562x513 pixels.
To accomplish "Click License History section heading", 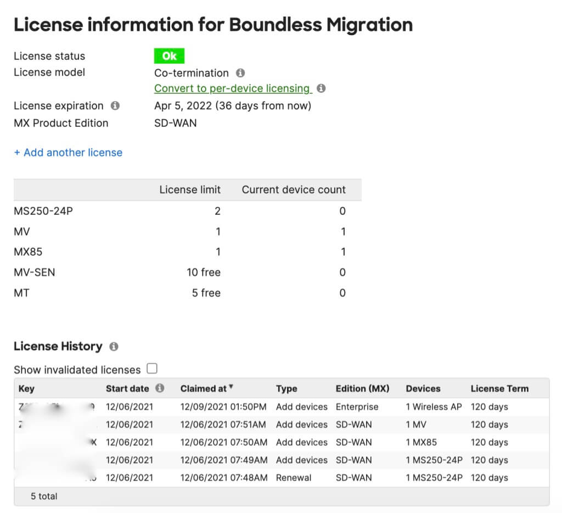I will (x=58, y=346).
